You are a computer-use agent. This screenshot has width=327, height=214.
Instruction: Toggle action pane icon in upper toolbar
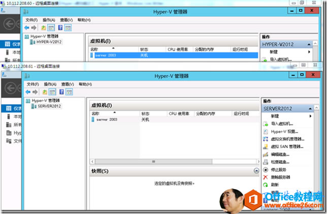pyautogui.click(x=68, y=27)
